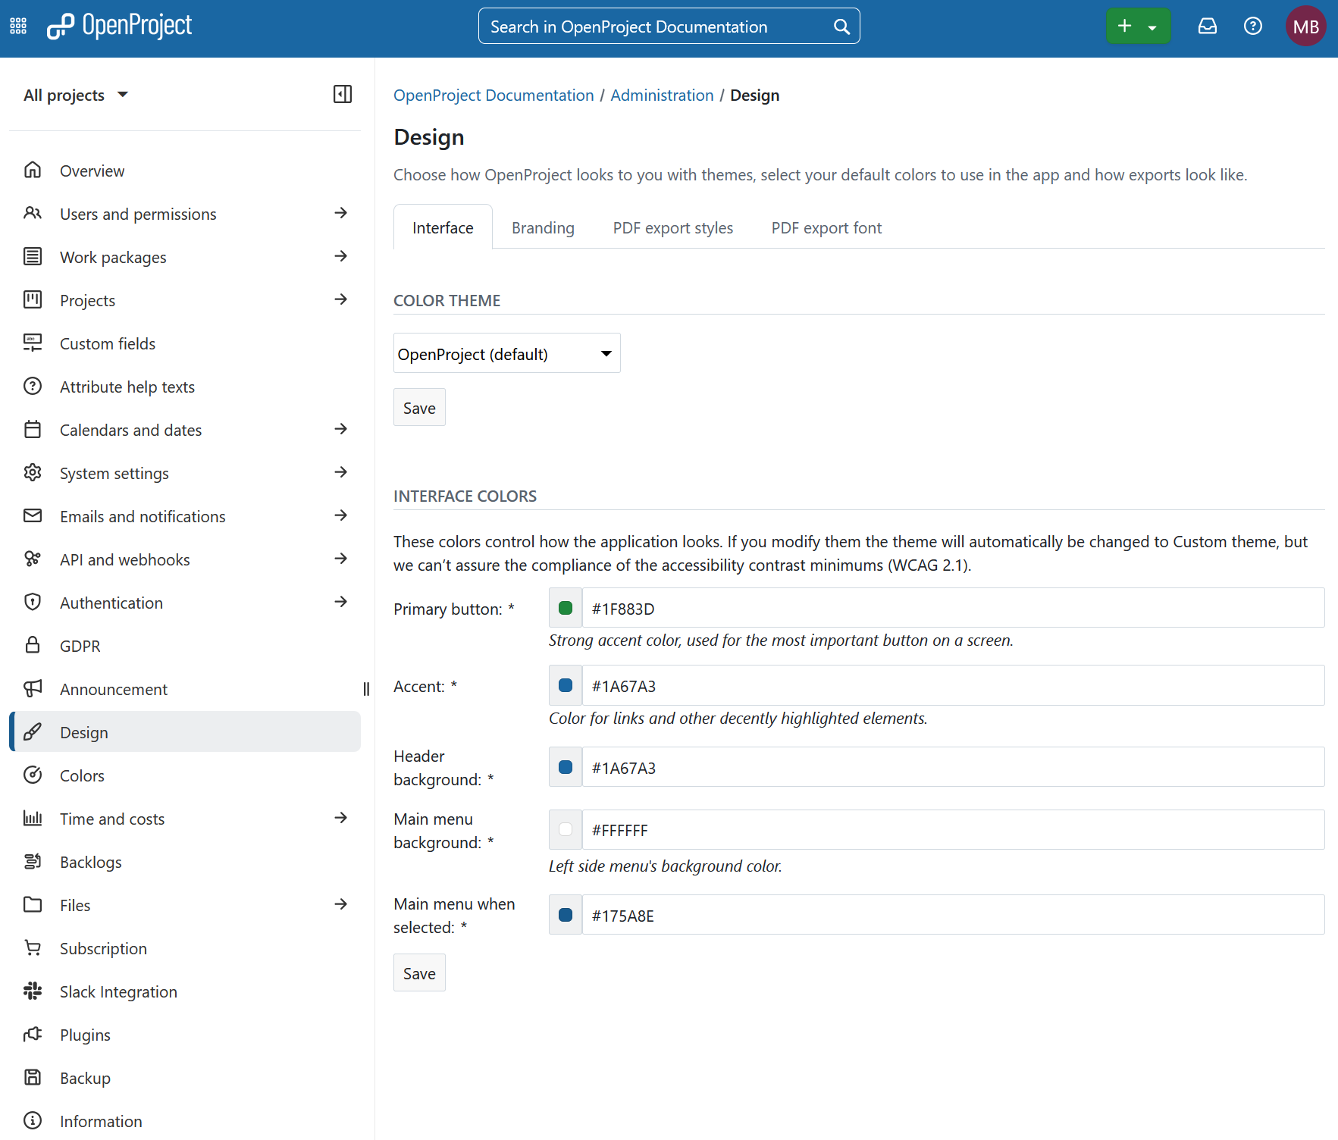The image size is (1338, 1140).
Task: Switch to the PDF export styles tab
Action: [672, 227]
